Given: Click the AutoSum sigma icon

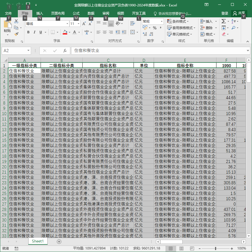Looking at the screenshot, I should (223, 21).
